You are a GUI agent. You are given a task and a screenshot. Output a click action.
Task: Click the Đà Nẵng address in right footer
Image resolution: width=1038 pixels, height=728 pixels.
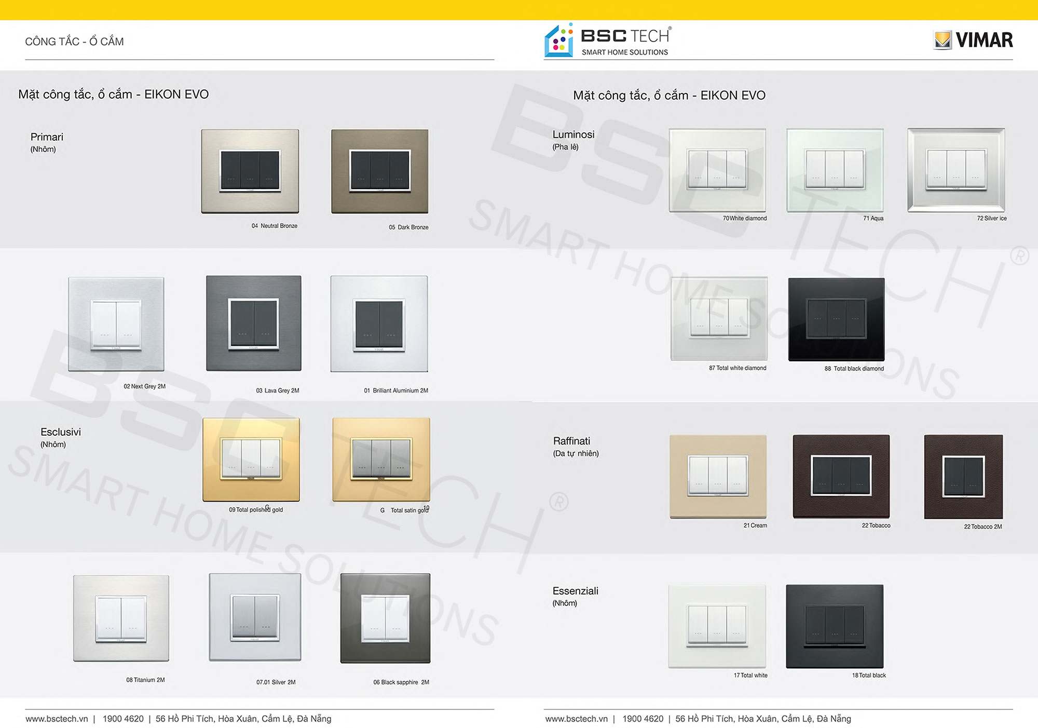point(763,719)
